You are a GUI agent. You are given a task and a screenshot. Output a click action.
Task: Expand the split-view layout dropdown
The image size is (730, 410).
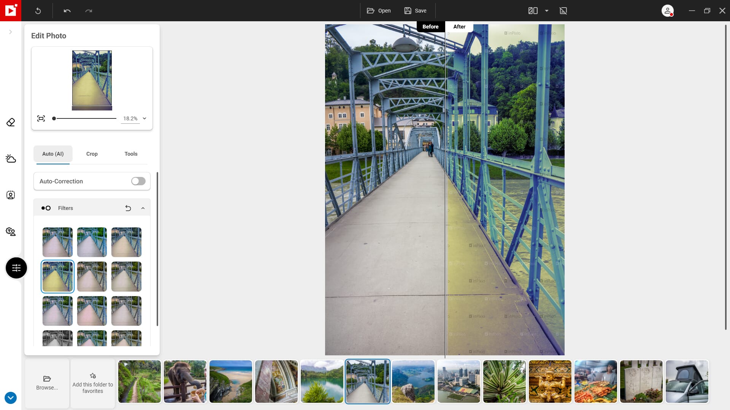pos(547,11)
